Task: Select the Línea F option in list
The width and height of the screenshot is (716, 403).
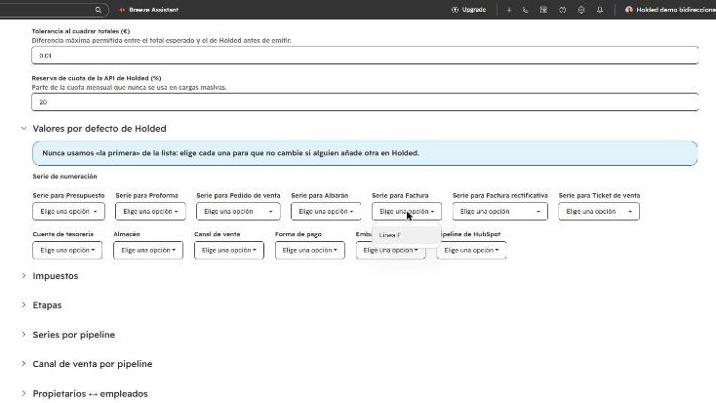Action: 407,235
